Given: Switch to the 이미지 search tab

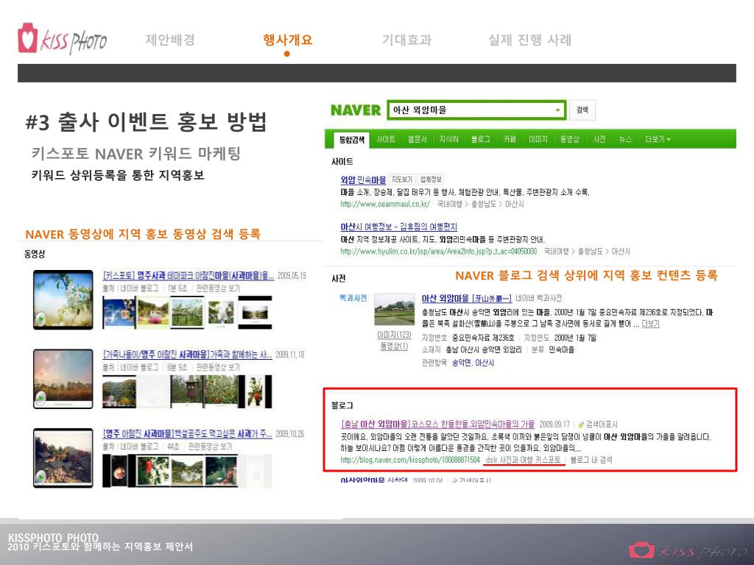Looking at the screenshot, I should [x=538, y=139].
